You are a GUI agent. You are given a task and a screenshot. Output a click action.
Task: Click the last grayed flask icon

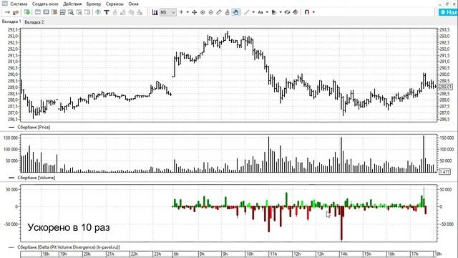[x=140, y=12]
